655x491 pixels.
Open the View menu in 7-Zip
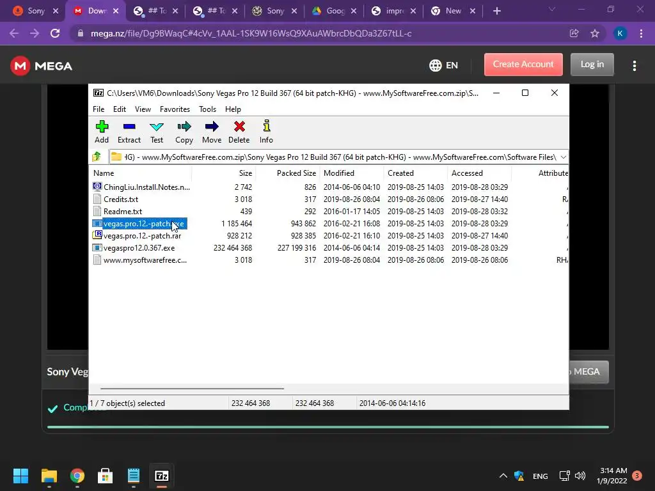(143, 109)
